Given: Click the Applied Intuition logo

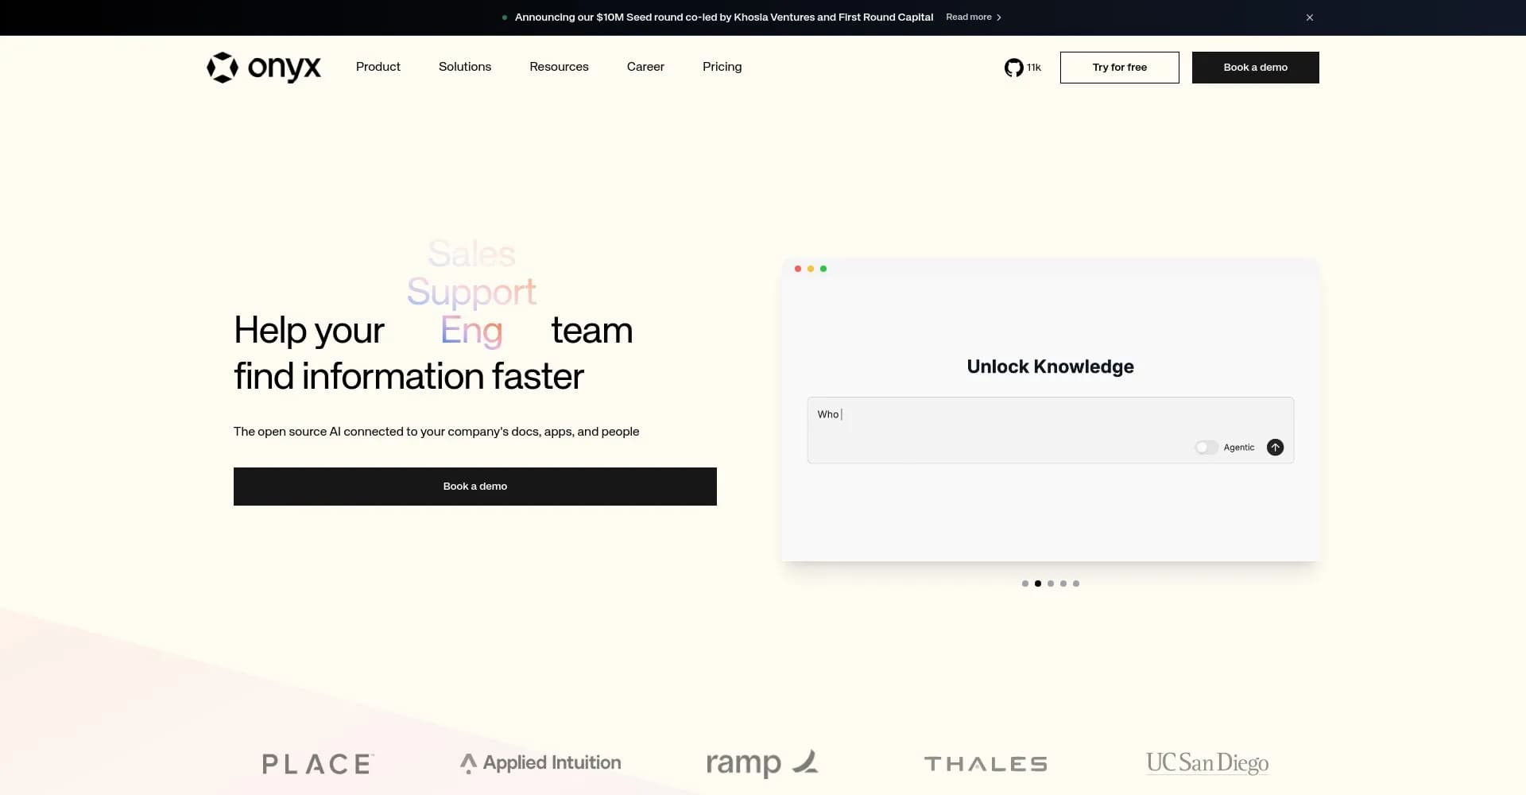Looking at the screenshot, I should click(540, 763).
